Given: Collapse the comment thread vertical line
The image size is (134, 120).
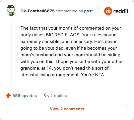Looking at the screenshot, I should coord(11,52).
